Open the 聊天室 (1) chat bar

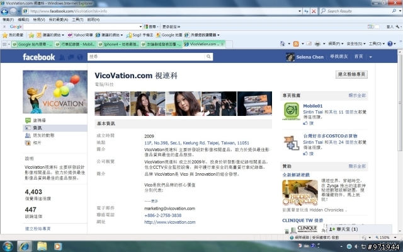pyautogui.click(x=359, y=229)
